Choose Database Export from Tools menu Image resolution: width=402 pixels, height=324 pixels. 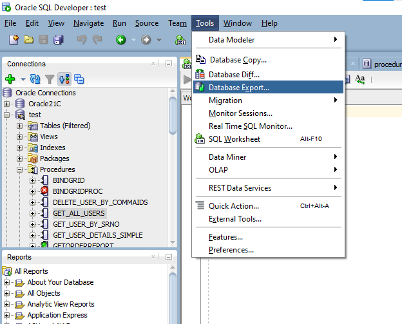[268, 87]
